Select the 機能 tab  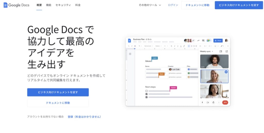click(49, 5)
